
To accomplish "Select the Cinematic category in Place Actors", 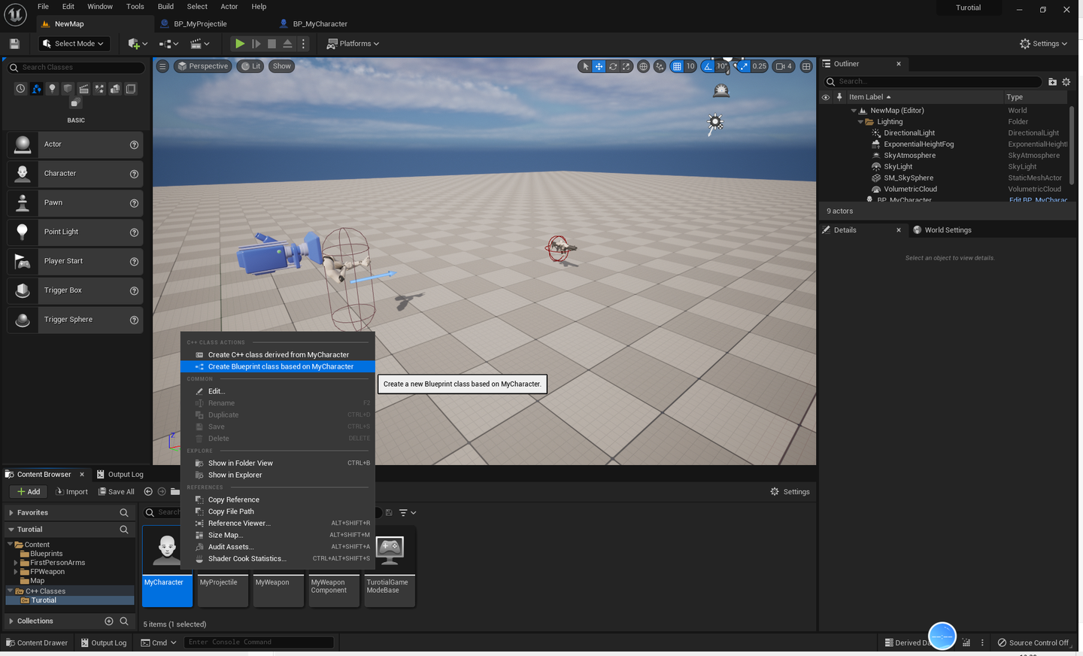I will (x=83, y=88).
